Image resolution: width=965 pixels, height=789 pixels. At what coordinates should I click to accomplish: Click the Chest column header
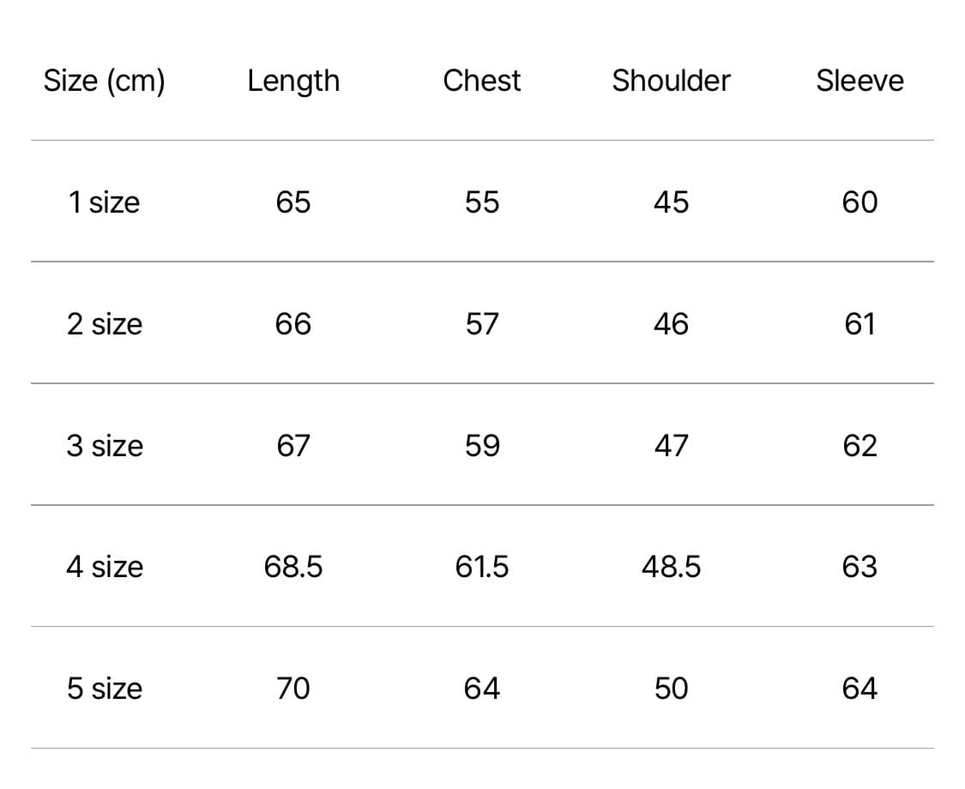point(482,81)
